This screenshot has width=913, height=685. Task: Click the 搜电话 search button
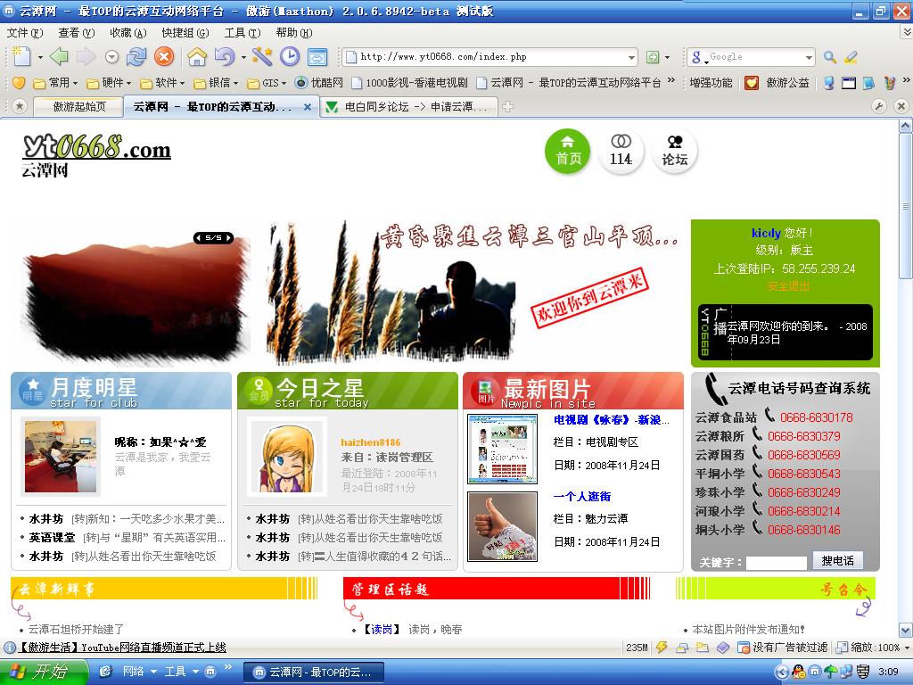point(837,561)
